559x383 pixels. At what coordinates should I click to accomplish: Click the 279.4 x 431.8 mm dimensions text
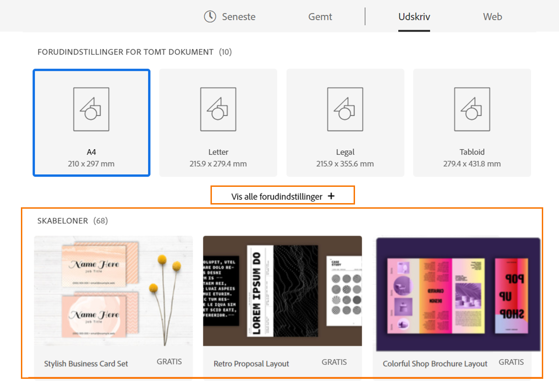pos(472,164)
